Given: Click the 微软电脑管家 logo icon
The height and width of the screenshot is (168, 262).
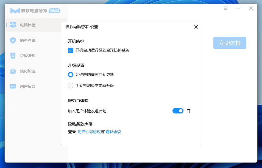Looking at the screenshot, I should tap(15, 11).
